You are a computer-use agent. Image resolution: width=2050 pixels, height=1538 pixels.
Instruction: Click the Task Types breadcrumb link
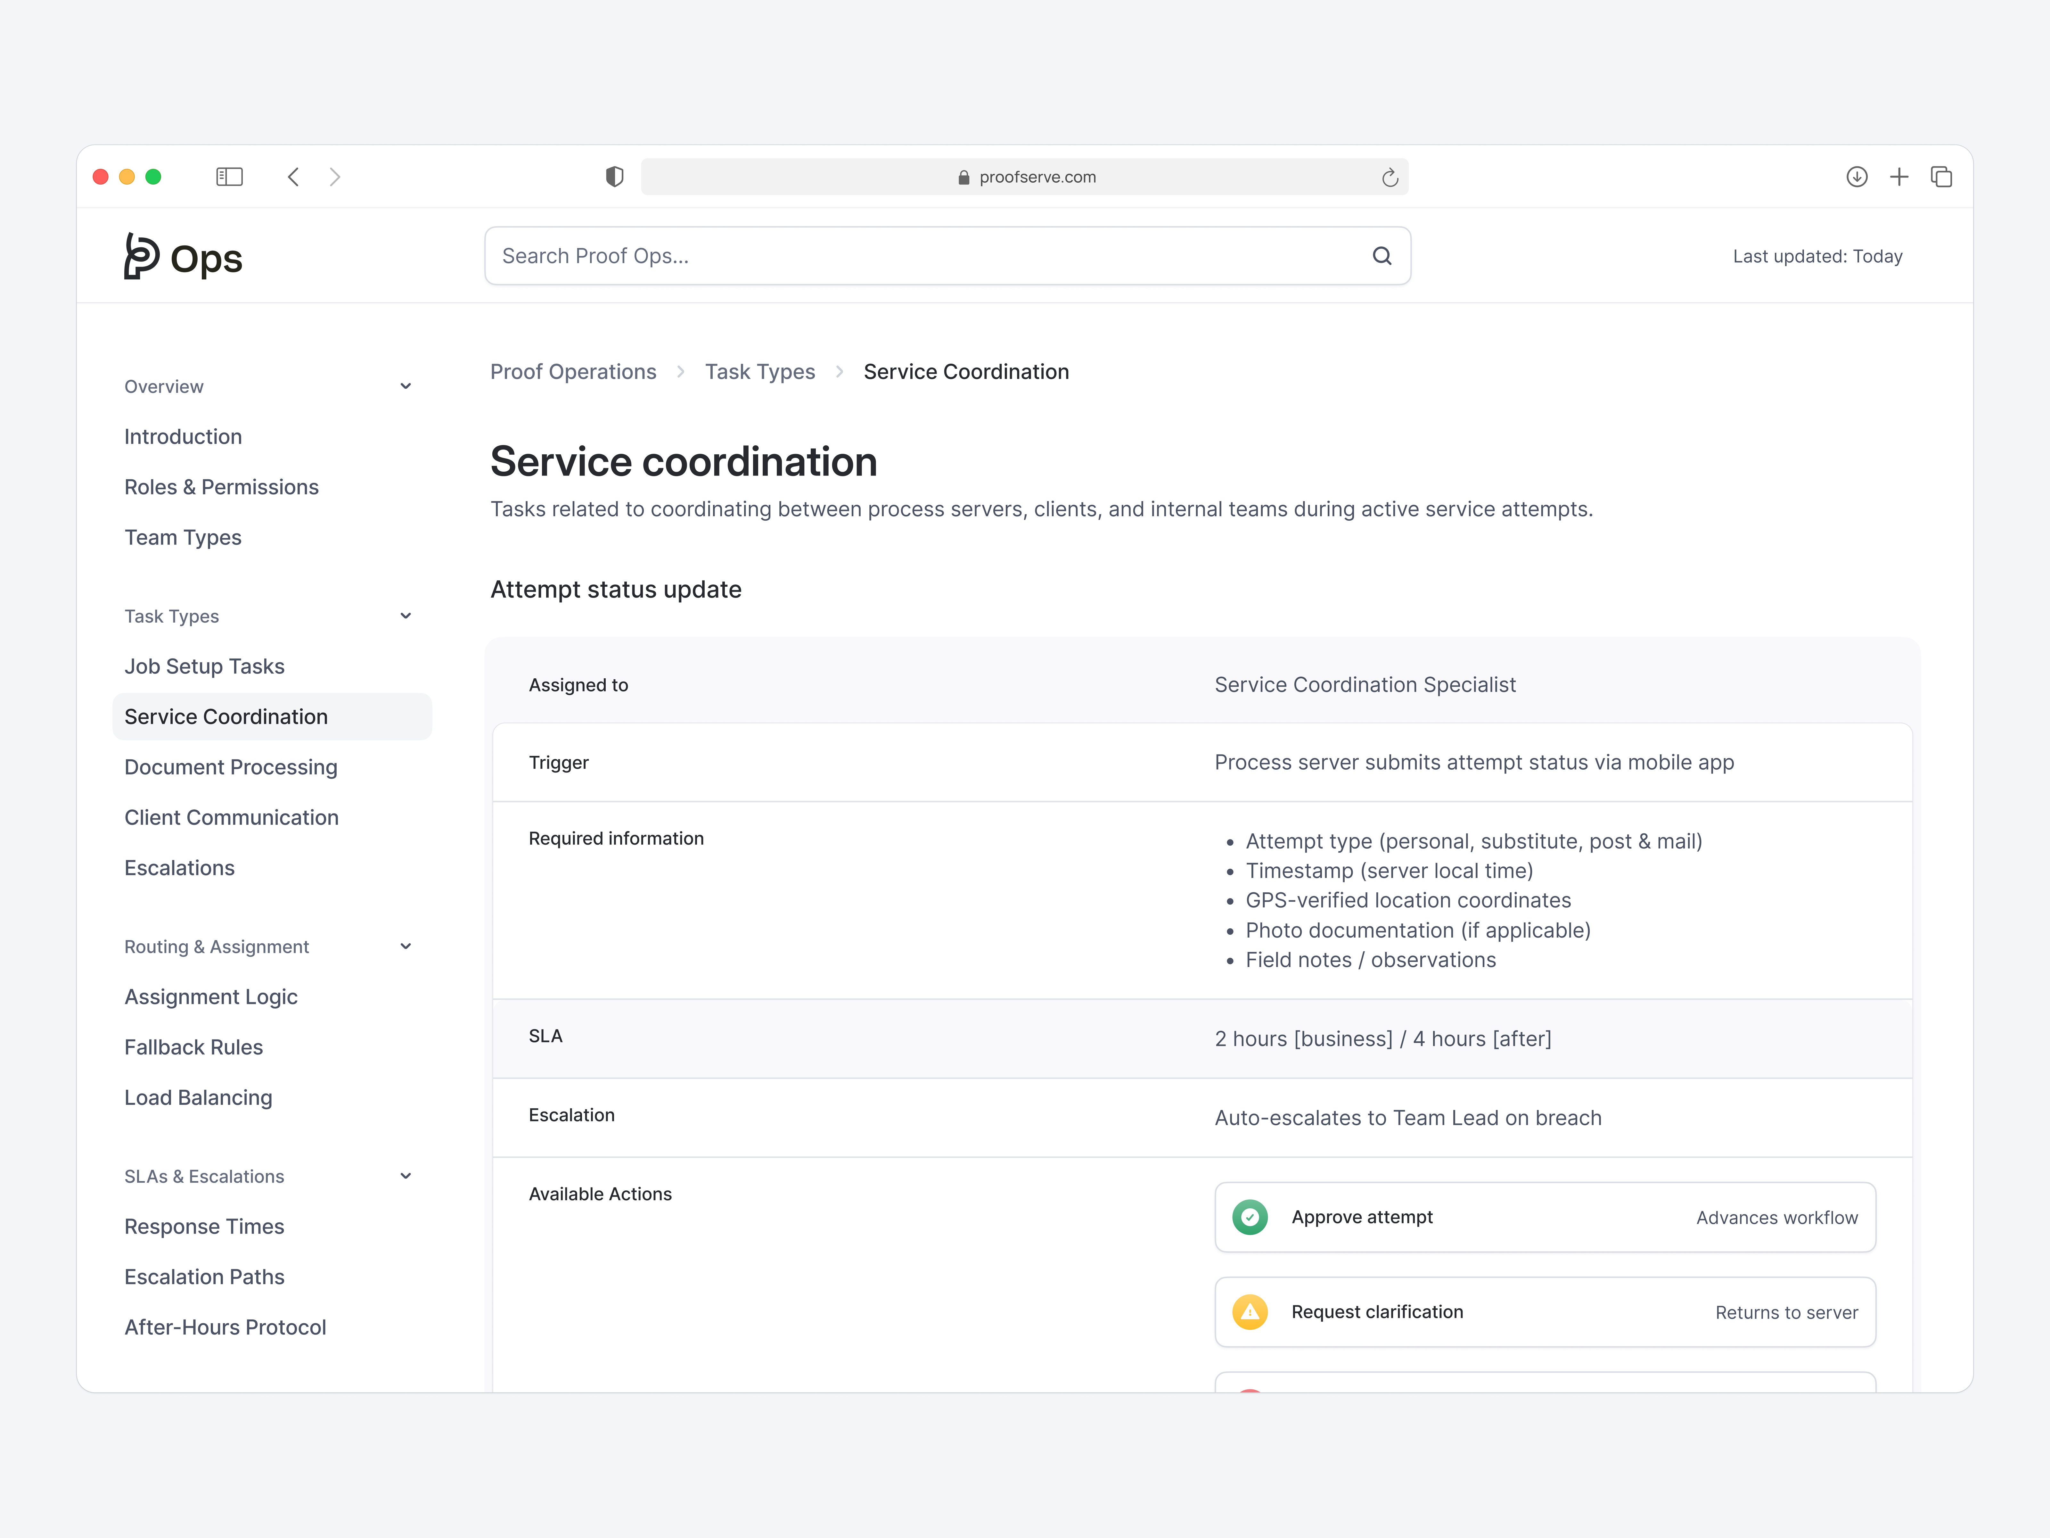point(760,371)
